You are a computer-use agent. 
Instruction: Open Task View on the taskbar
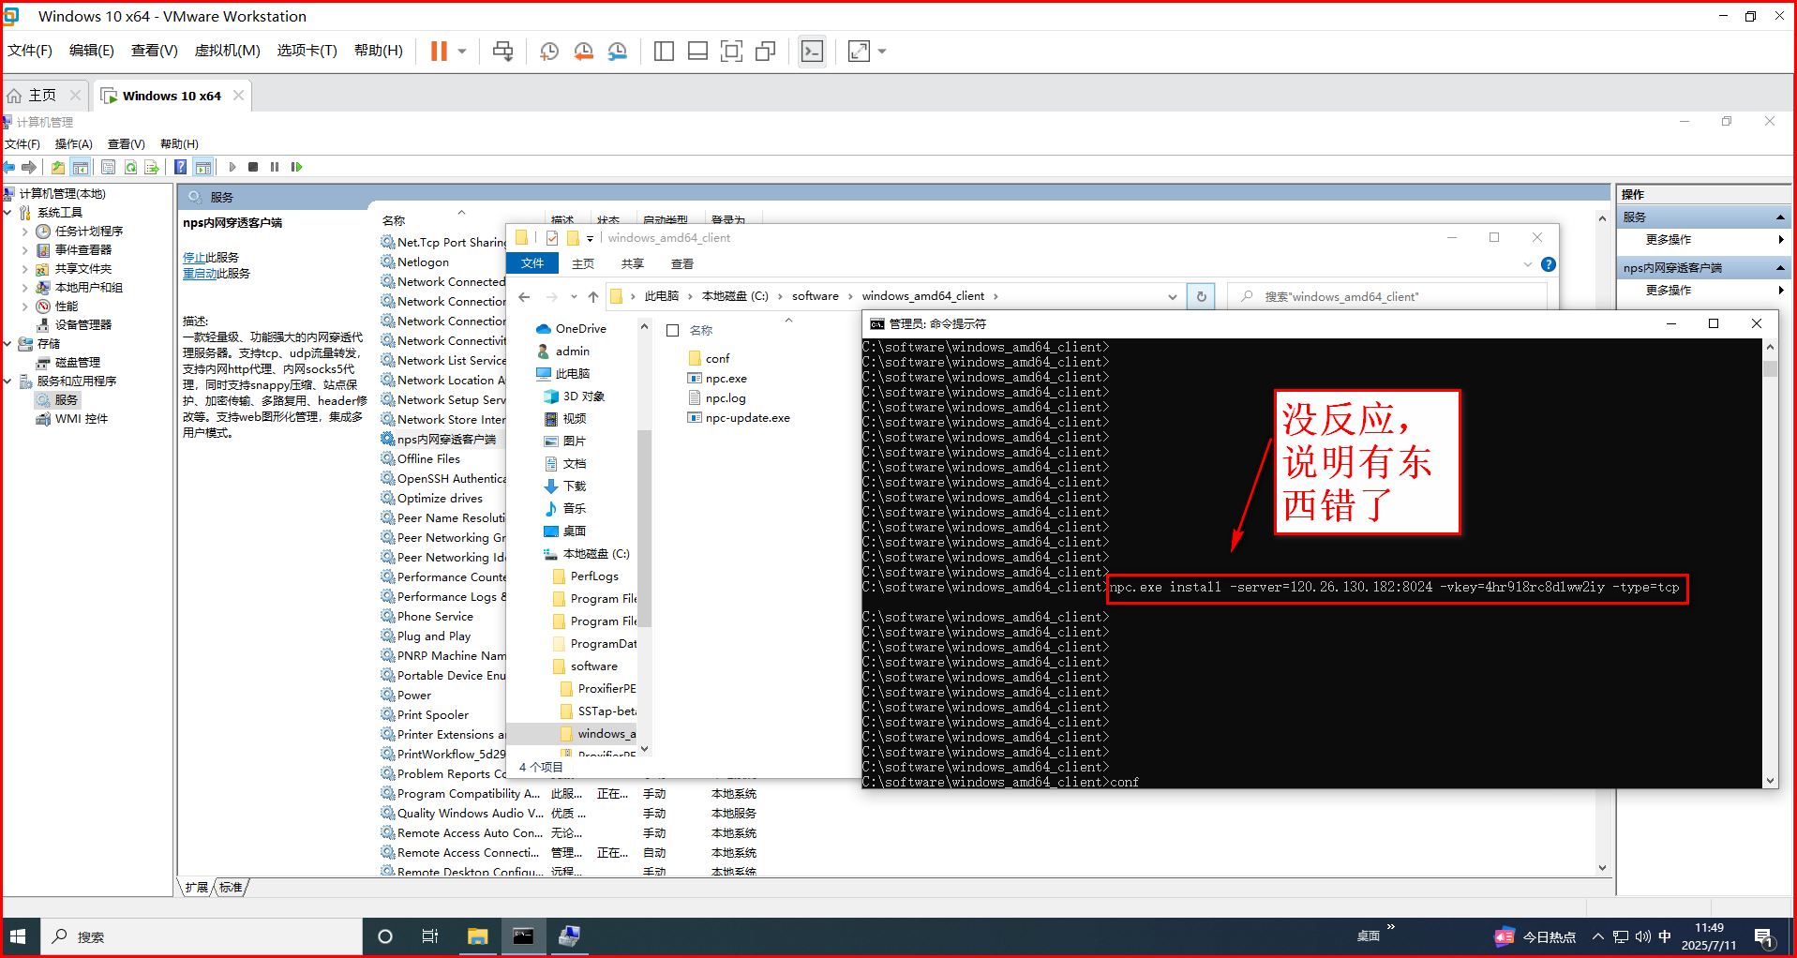tap(429, 936)
